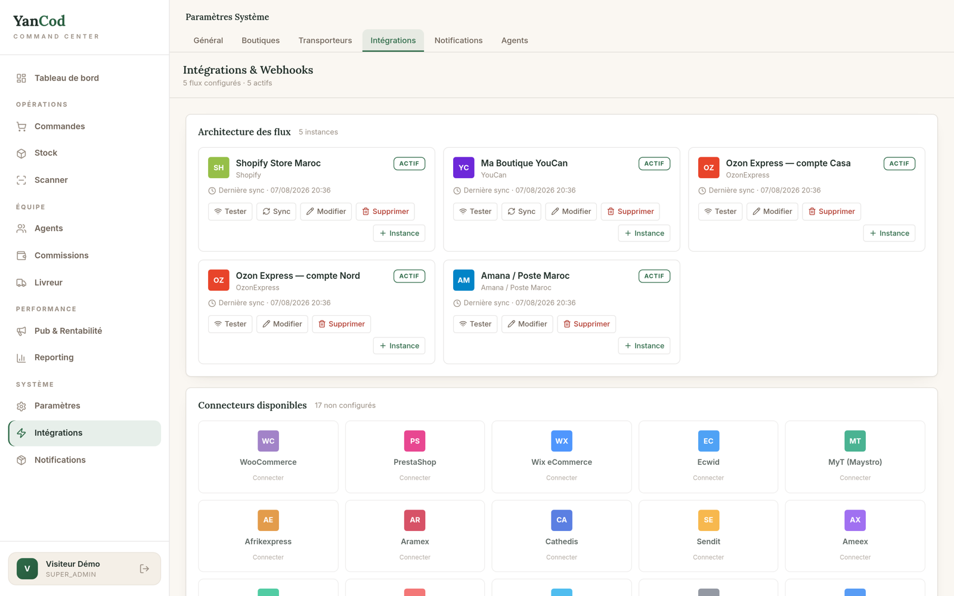Modify the Ozon Express compte Nord integration

(282, 324)
